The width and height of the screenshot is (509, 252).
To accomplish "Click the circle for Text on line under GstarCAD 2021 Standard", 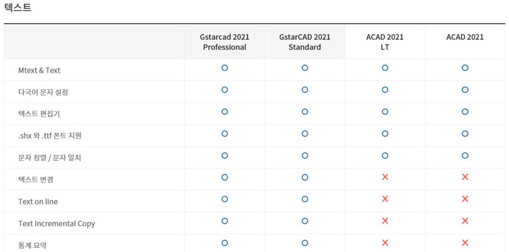I will point(305,199).
